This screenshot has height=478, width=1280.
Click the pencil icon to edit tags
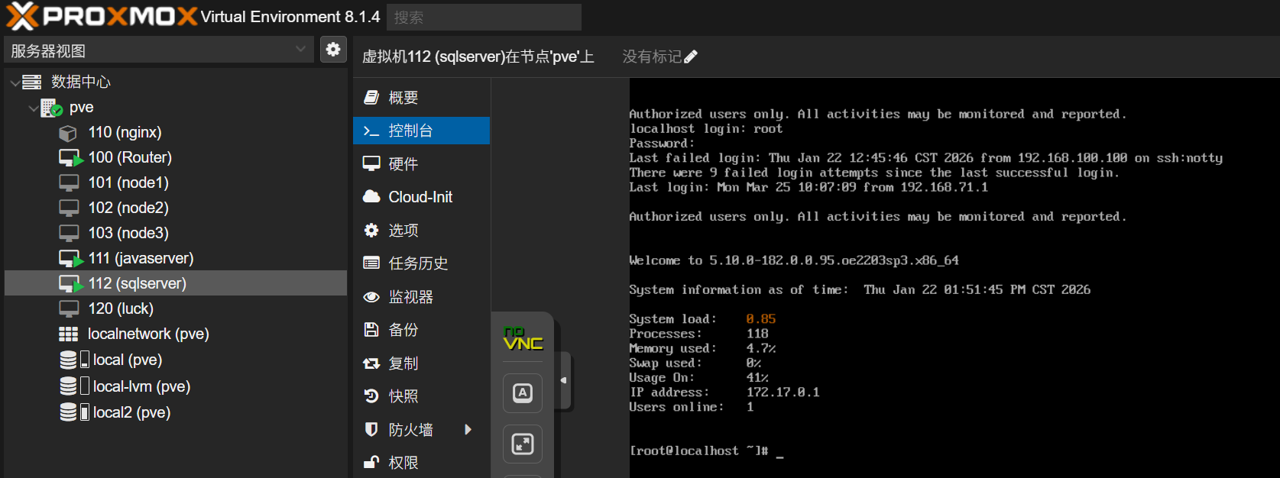[691, 57]
